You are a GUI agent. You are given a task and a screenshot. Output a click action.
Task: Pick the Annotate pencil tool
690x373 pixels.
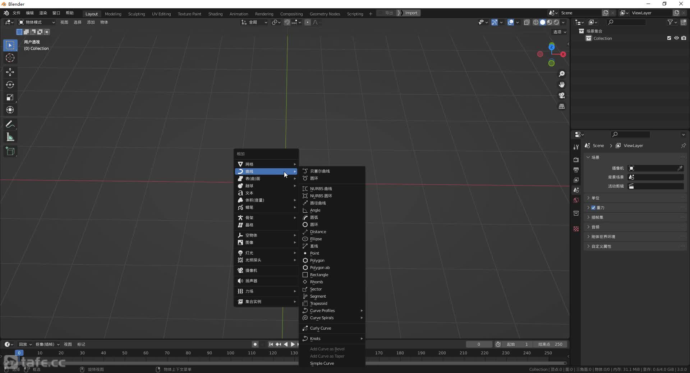point(10,124)
